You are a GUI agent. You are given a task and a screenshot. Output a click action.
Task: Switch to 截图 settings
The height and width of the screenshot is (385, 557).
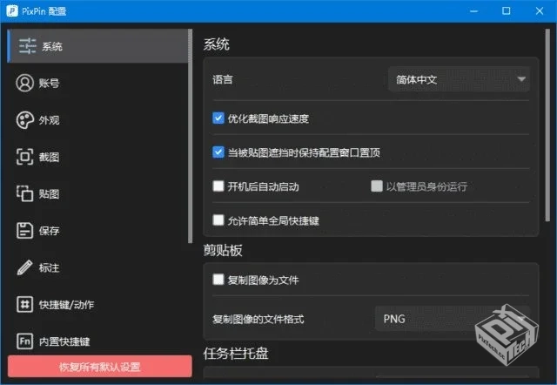click(49, 157)
